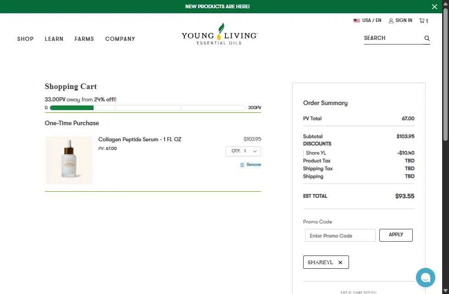Close the new products announcement banner
The width and height of the screenshot is (449, 294).
tap(434, 6)
